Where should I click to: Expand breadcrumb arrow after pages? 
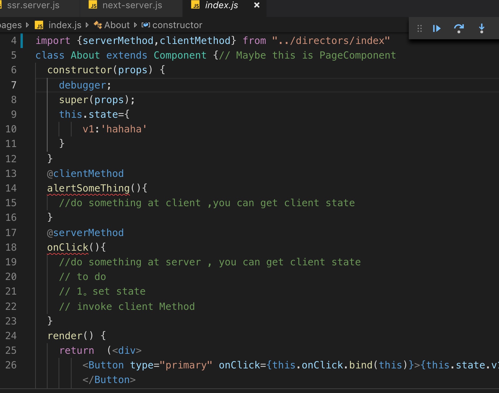click(x=28, y=25)
